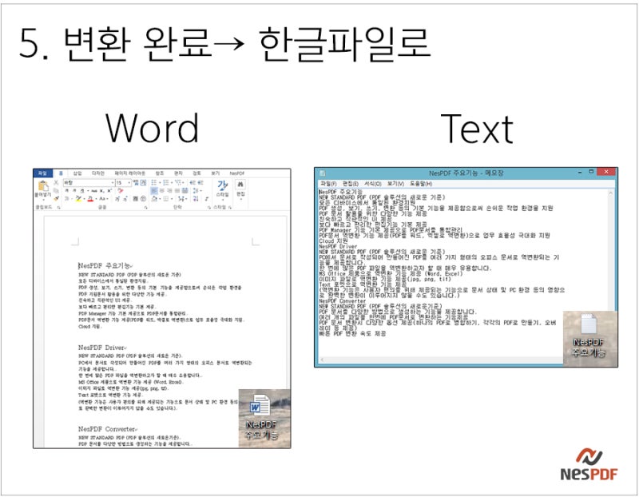639x497 pixels.
Task: Minimize the Notepad window
Action: [580, 173]
